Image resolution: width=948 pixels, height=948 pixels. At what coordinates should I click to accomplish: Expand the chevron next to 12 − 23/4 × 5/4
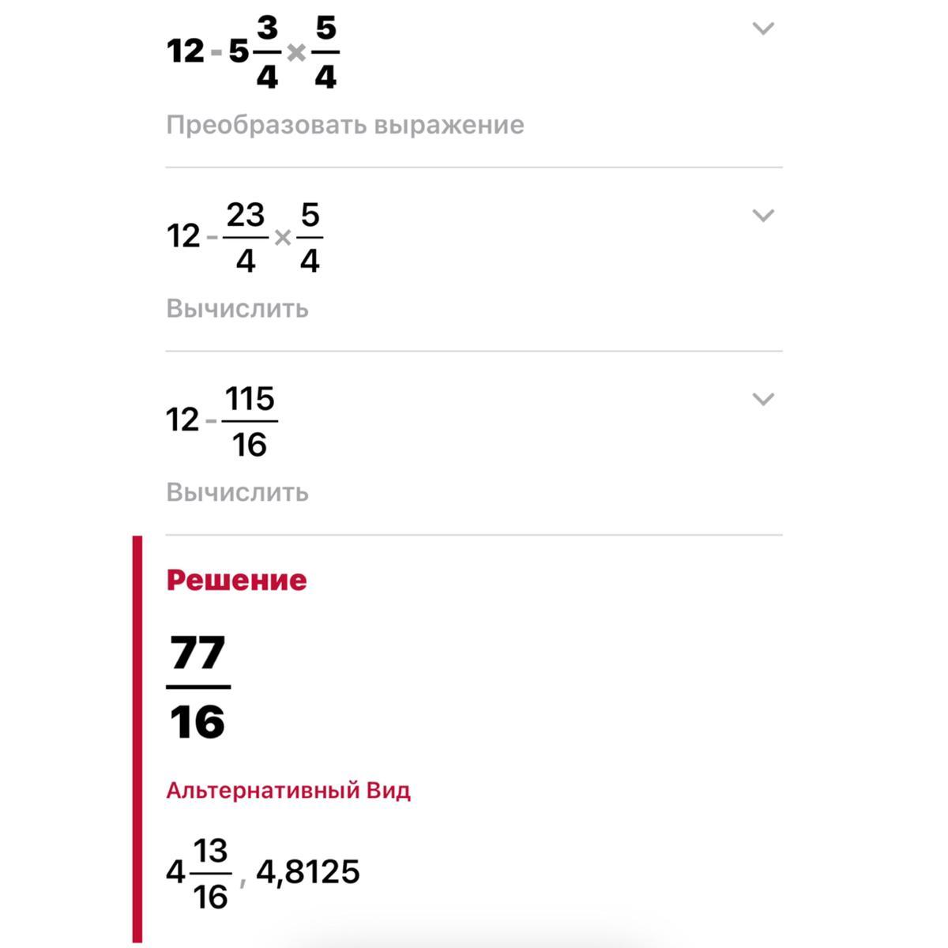(762, 216)
